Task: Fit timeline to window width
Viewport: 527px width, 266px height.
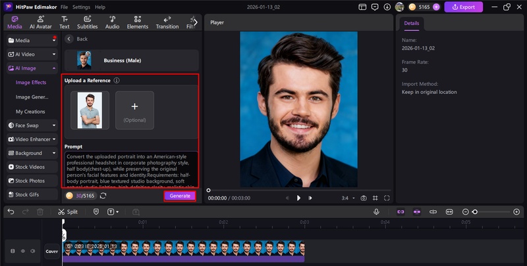Action: click(449, 211)
